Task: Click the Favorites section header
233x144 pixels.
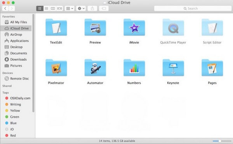Action: (9, 16)
